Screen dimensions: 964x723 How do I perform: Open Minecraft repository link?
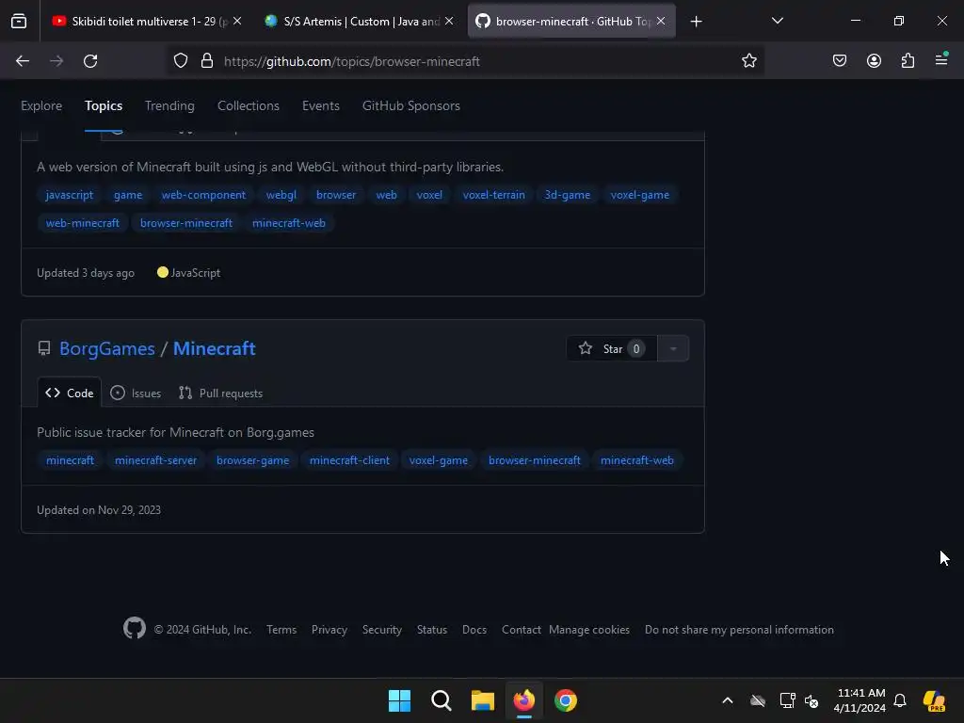coord(214,348)
